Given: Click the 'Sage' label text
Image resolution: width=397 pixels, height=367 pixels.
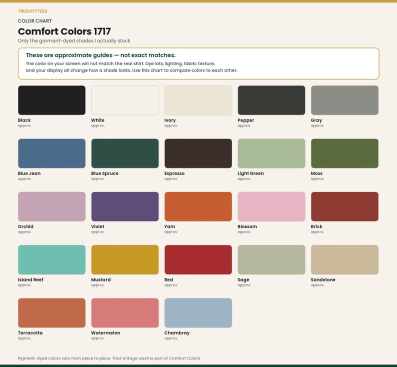Looking at the screenshot, I should pos(243,279).
